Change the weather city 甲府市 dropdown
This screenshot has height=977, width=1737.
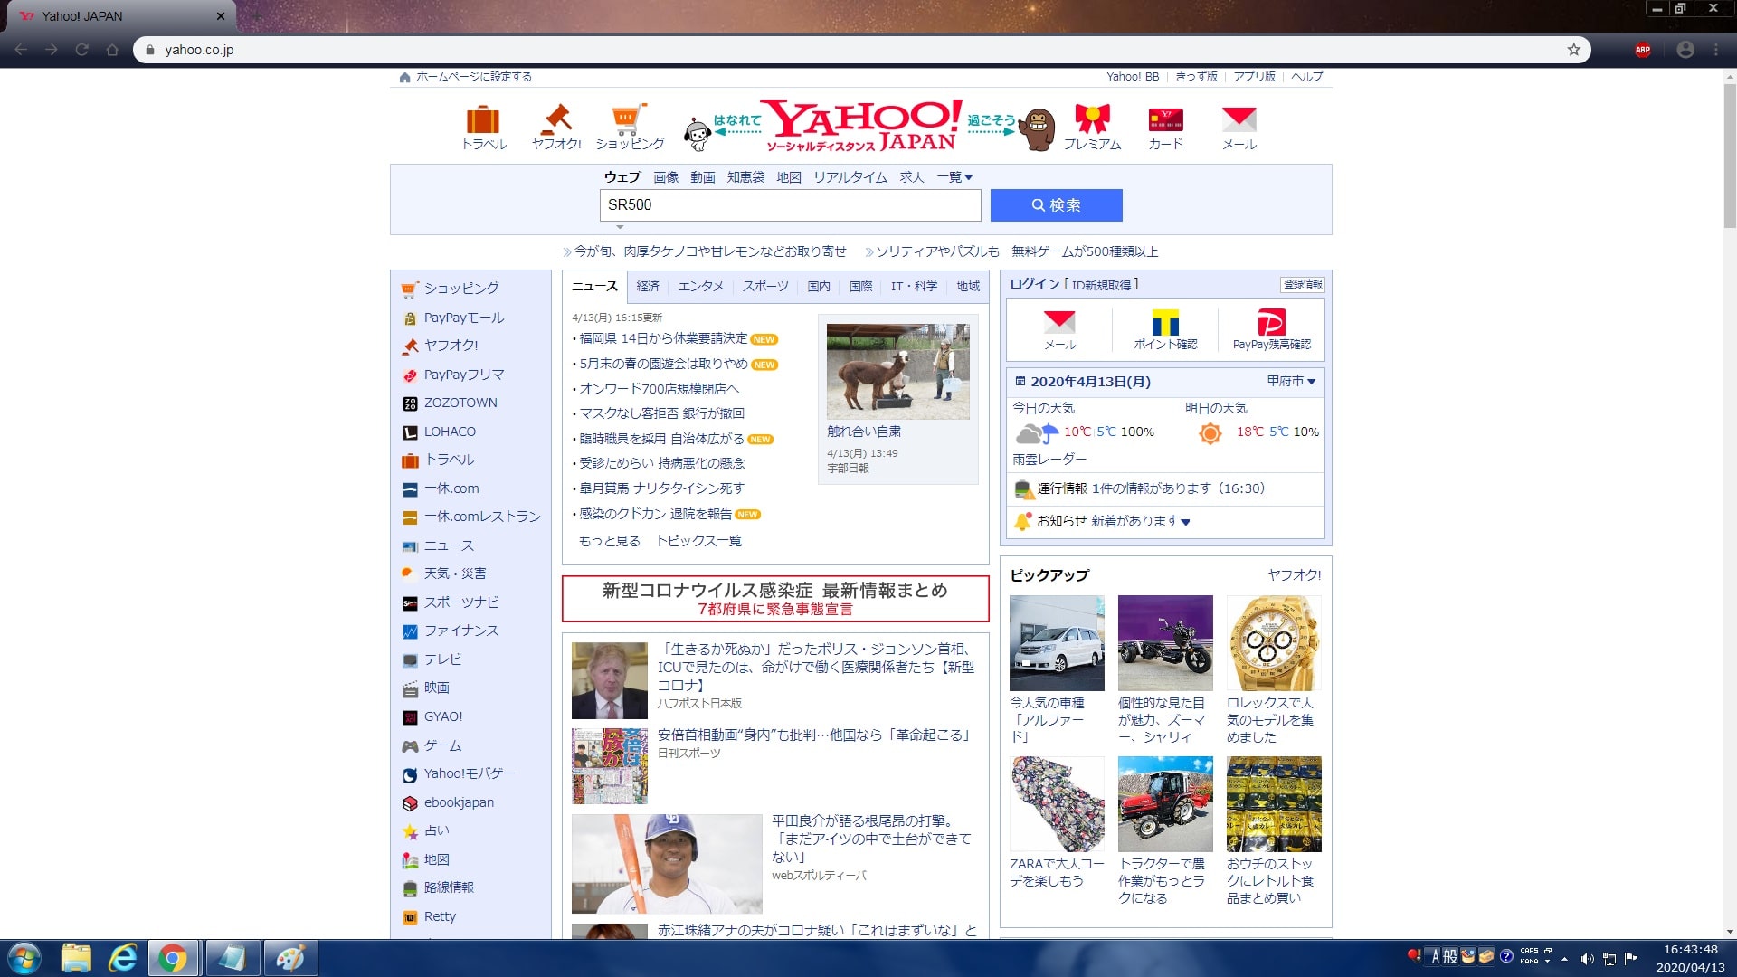pyautogui.click(x=1291, y=382)
